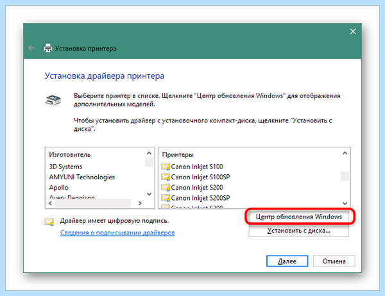The height and width of the screenshot is (296, 385).
Task: Click left arrow of manufacturer horizontal scrollbar
Action: pos(50,203)
